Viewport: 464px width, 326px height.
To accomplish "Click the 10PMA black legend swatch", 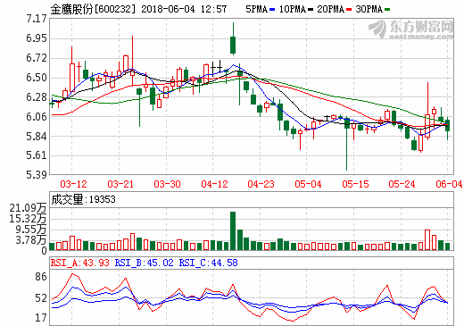I will [311, 10].
